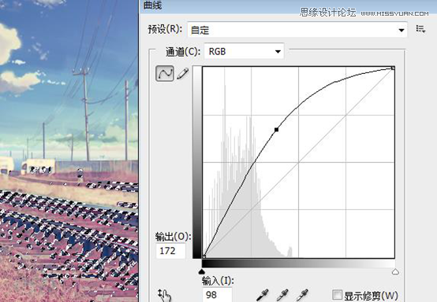Select the black control point on curve

[x=276, y=130]
